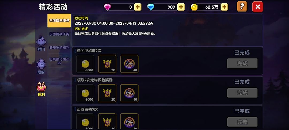Tap the character token reward in 通关小秘境2次
This screenshot has height=130, width=289.
(130, 64)
